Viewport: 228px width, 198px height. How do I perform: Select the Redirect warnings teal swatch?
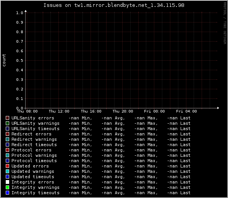(x=7, y=139)
